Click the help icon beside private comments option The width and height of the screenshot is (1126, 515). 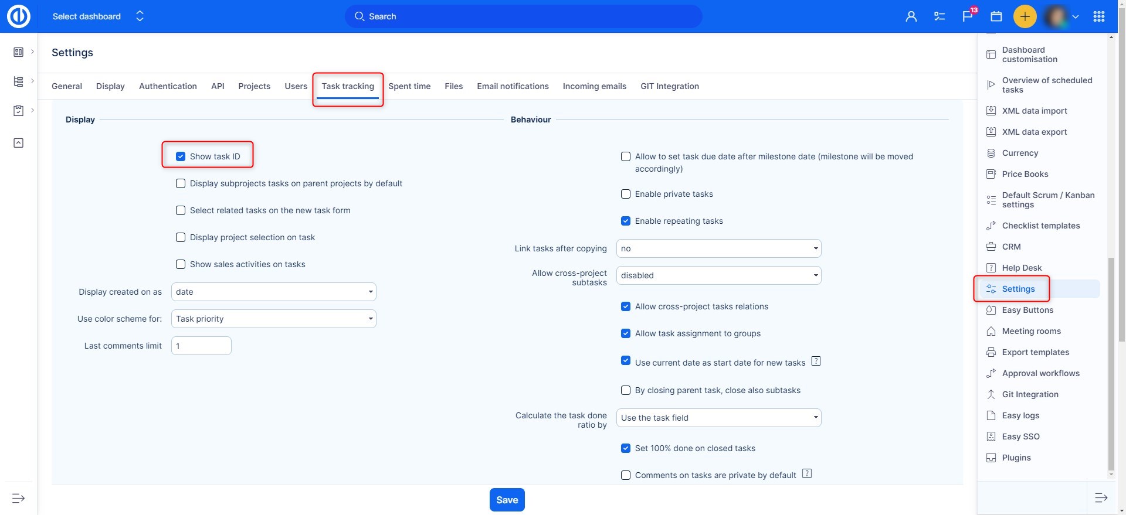807,473
